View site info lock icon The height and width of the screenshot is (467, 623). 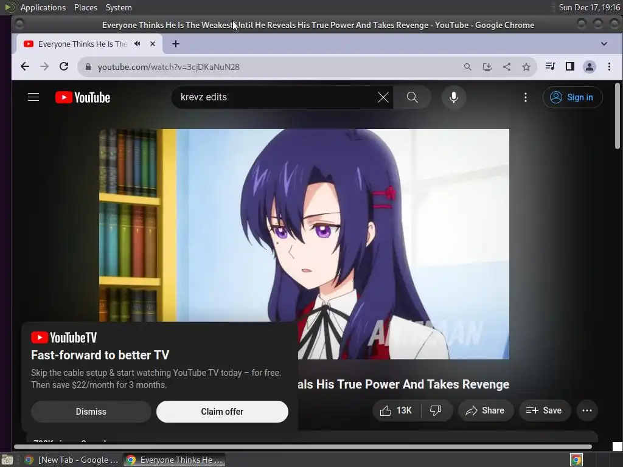click(x=88, y=67)
